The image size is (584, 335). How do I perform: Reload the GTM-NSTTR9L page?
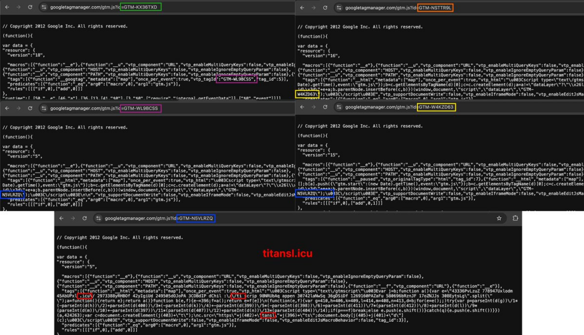coord(326,8)
